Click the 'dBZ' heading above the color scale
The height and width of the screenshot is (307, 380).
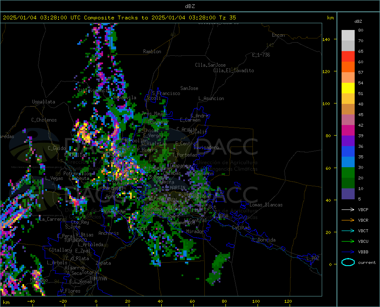pyautogui.click(x=358, y=21)
